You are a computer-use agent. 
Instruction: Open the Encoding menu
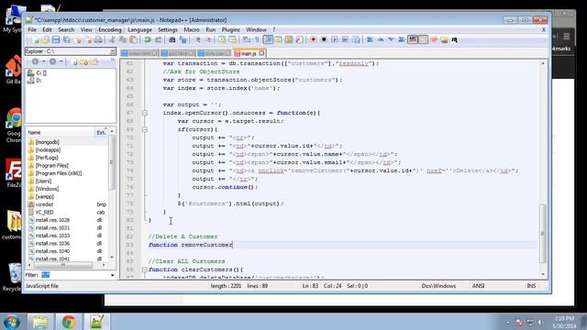pos(110,29)
